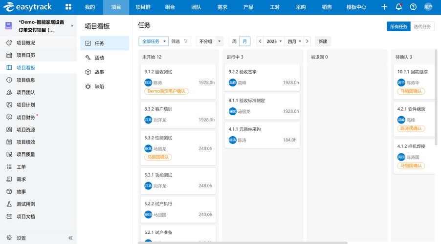
Task: Switch view to 迭代任务
Action: (x=422, y=26)
